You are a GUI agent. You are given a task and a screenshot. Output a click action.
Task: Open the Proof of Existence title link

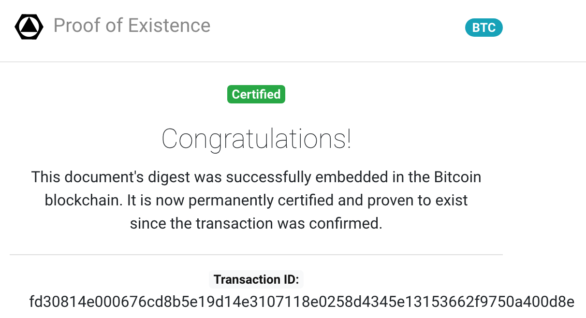coord(132,26)
